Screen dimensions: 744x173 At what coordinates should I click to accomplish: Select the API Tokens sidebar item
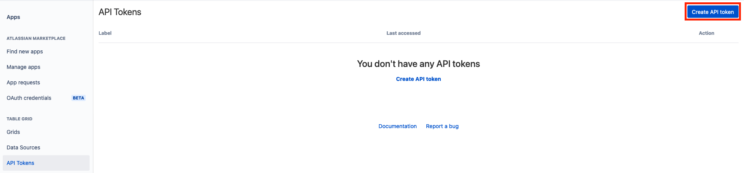tap(21, 163)
